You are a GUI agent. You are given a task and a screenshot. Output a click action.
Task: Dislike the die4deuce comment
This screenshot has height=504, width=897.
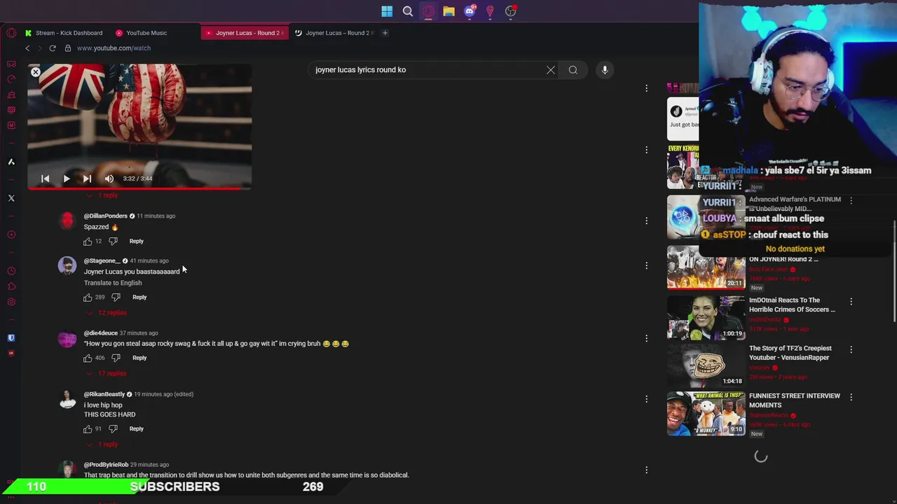pyautogui.click(x=116, y=358)
